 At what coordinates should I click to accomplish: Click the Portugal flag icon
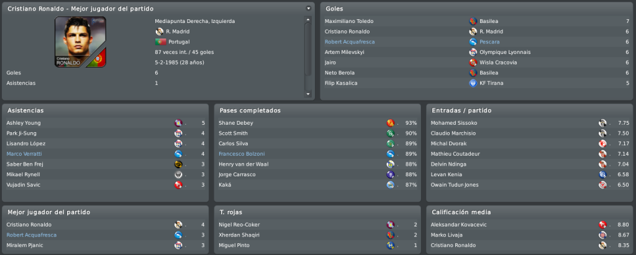pos(161,42)
